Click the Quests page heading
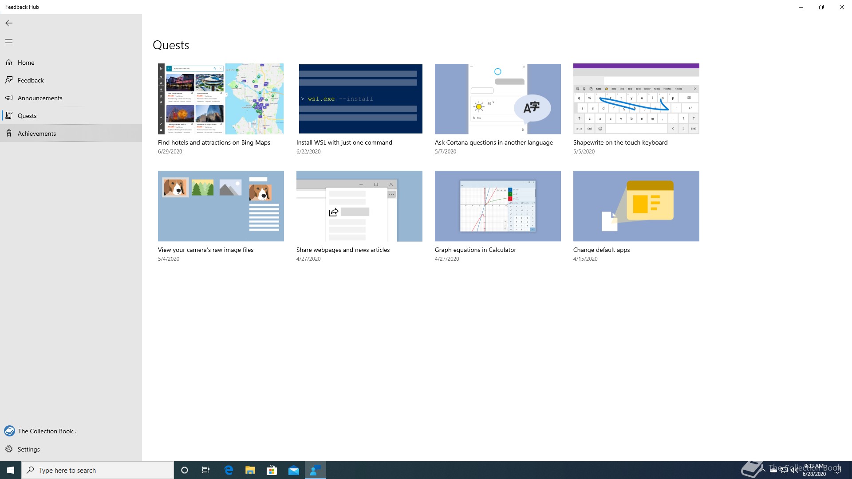 click(171, 45)
